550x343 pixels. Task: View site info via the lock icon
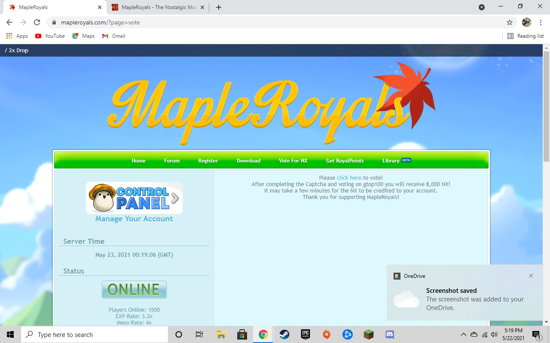point(54,22)
